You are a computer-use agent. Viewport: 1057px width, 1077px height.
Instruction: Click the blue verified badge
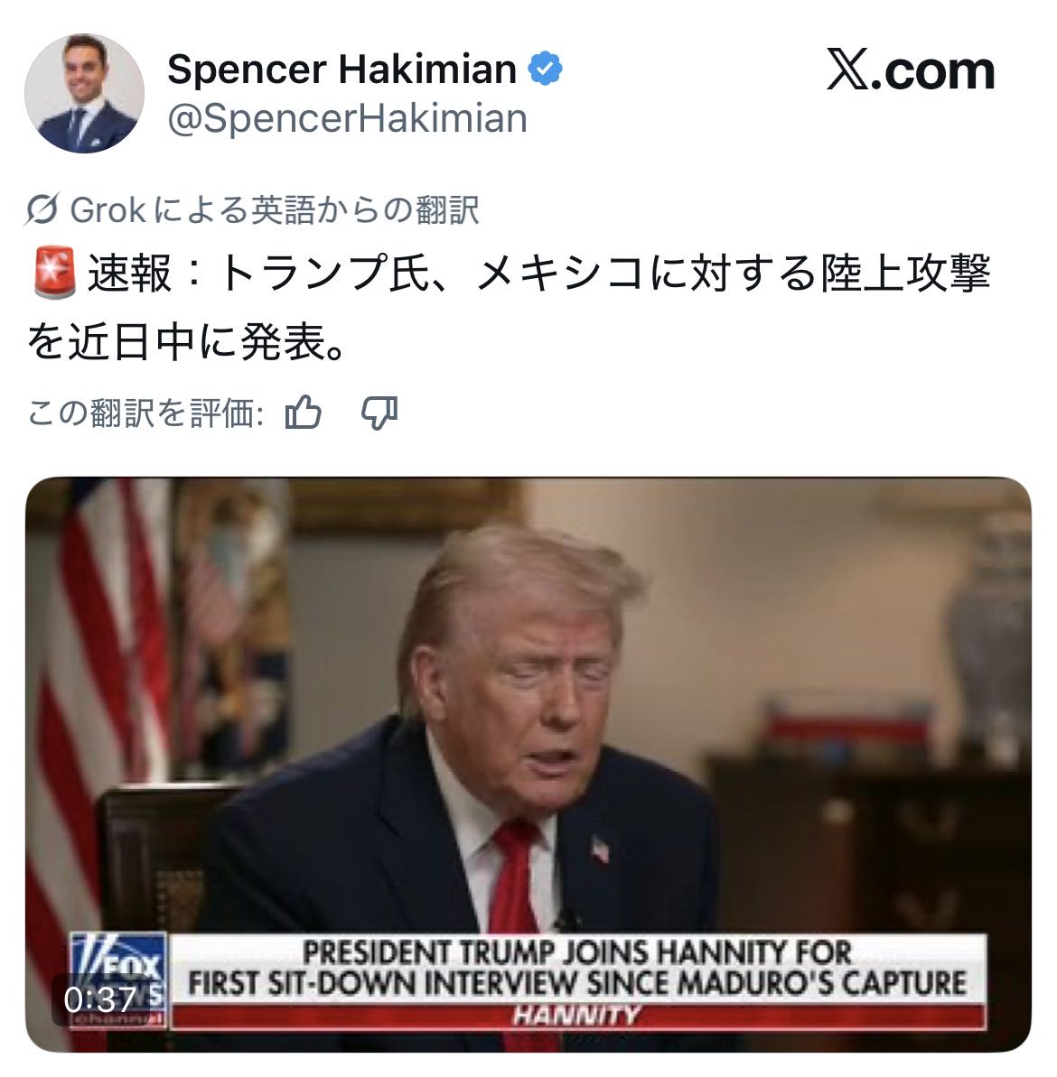pyautogui.click(x=545, y=69)
